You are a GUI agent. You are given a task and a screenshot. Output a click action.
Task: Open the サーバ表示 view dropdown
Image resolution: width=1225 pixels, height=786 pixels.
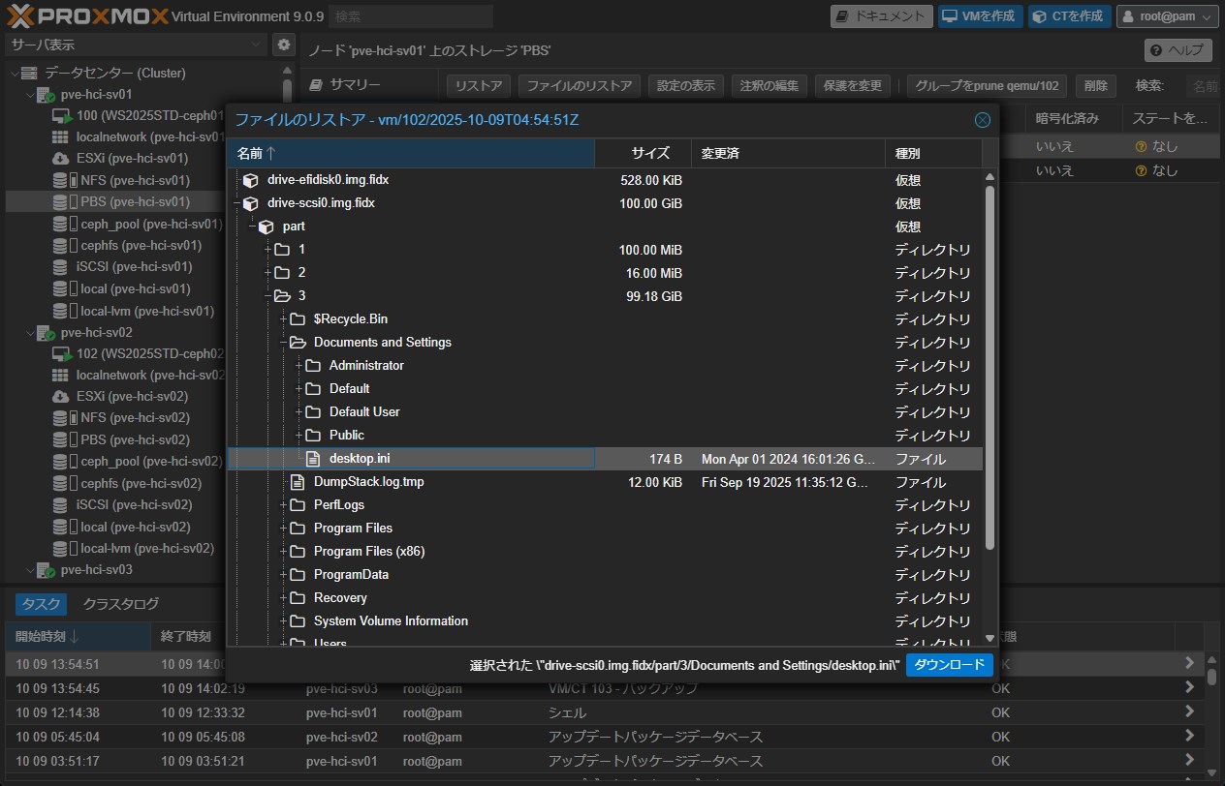tap(136, 45)
